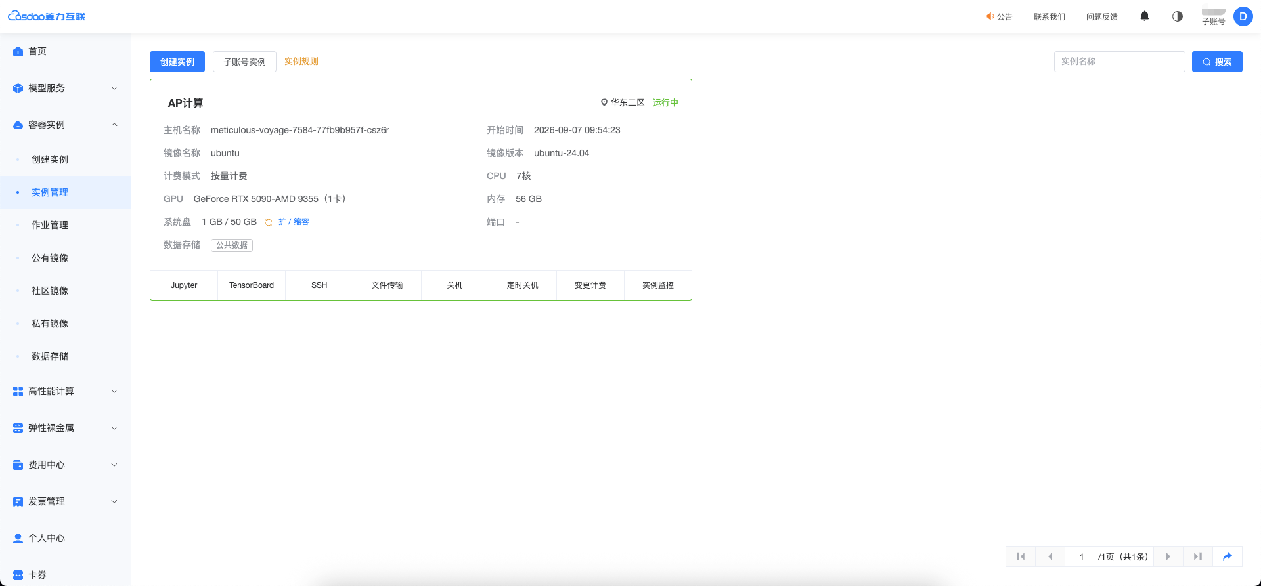Click the blue jump-to-page share arrow

pos(1228,556)
